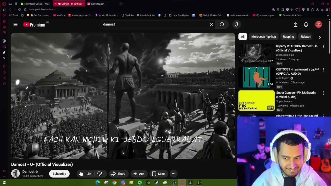The height and width of the screenshot is (186, 331).
Task: Open browser zoom magnifier in address bar
Action: [x=273, y=10]
